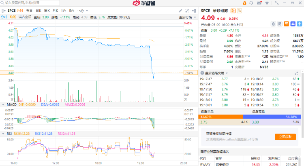Image resolution: width=304 pixels, height=166 pixels.
Task: Click the 立即获取 button
Action: [285, 137]
